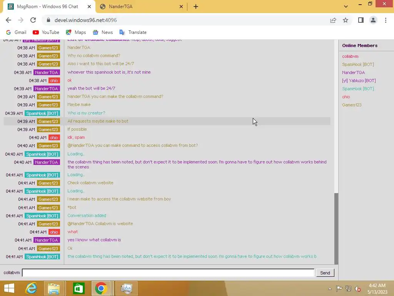Open Chrome's three-dot menu
Image resolution: width=394 pixels, height=296 pixels.
click(x=386, y=20)
